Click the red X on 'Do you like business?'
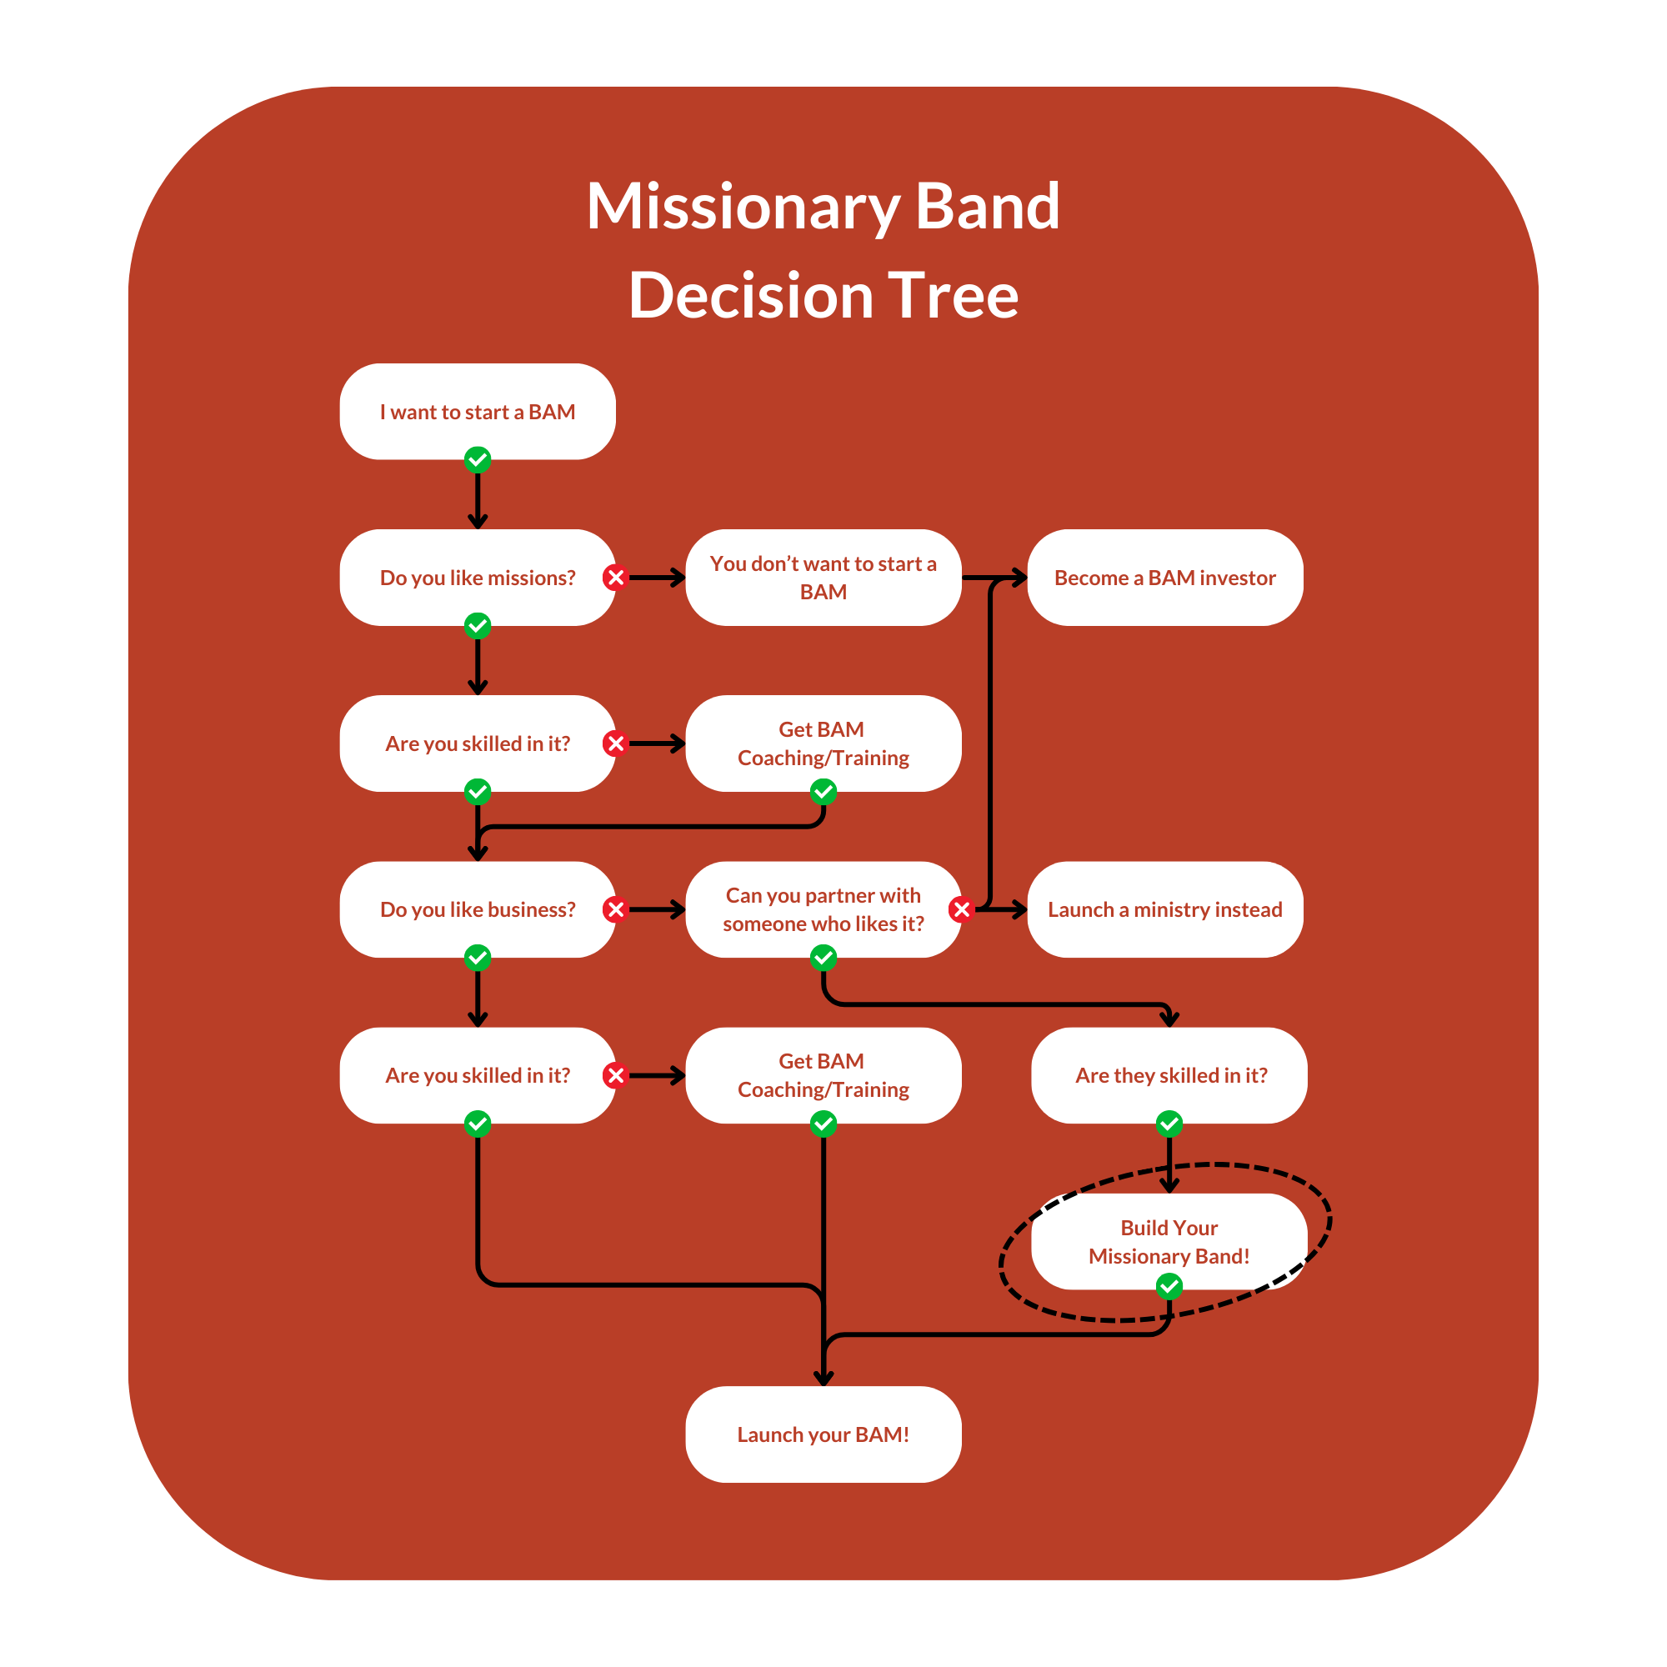This screenshot has height=1667, width=1667. (611, 910)
